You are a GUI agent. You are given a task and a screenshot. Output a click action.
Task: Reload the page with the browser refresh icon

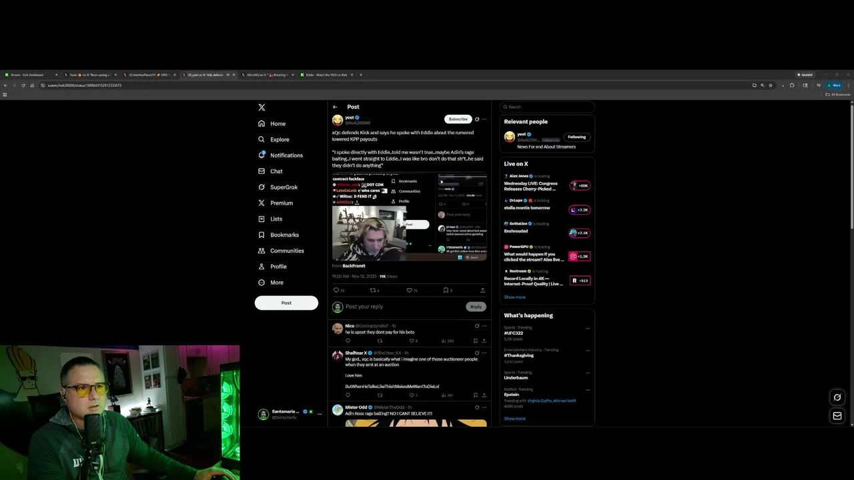pos(23,85)
